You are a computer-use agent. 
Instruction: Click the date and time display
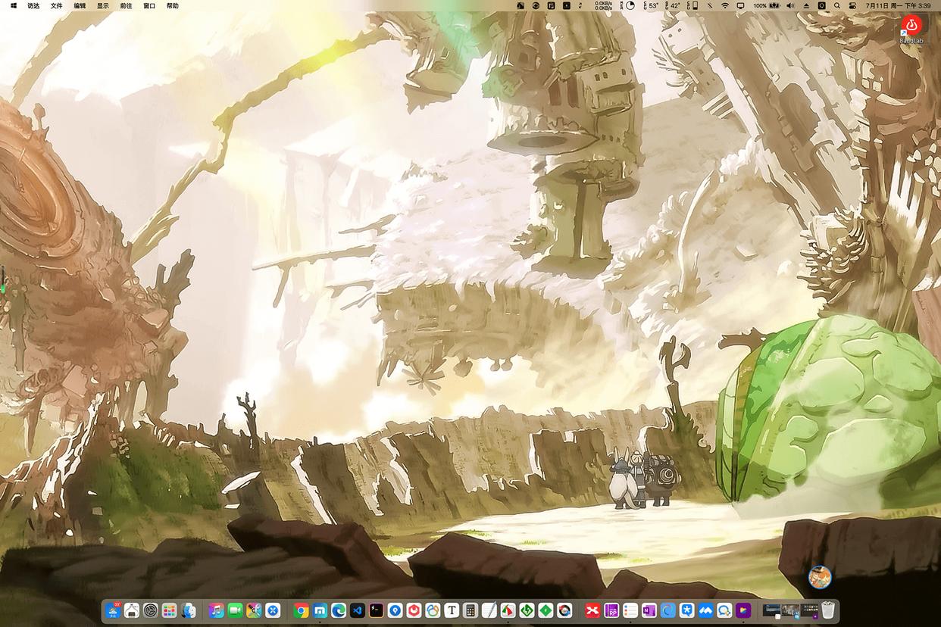click(x=898, y=5)
